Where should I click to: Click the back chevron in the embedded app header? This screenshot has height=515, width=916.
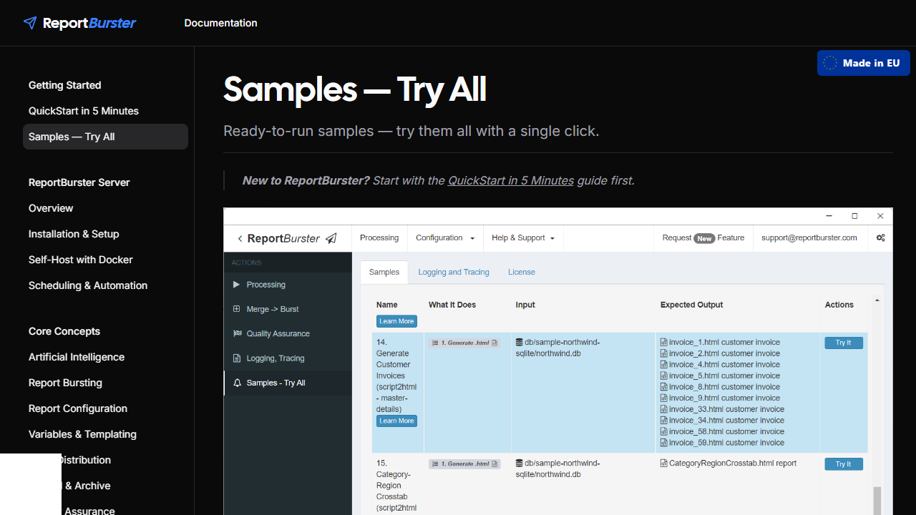tap(240, 238)
